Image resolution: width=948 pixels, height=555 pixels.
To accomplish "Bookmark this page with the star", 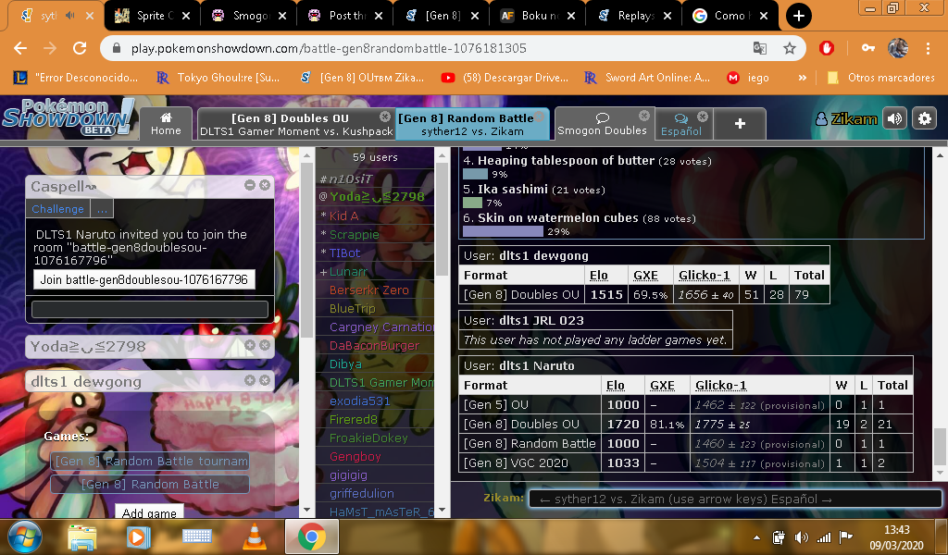I will tap(789, 48).
